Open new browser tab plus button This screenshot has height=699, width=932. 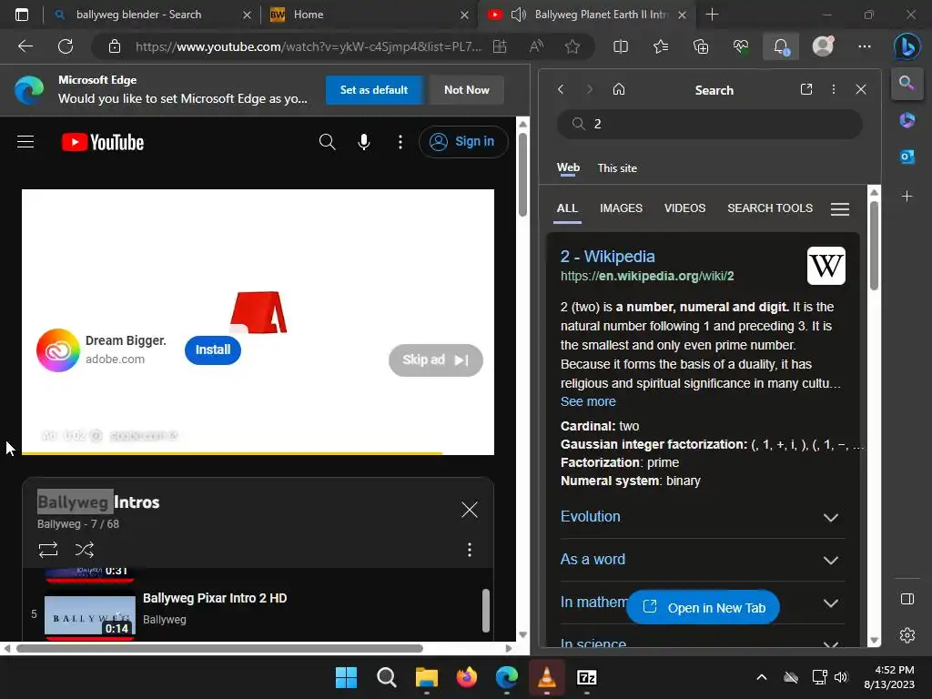point(712,15)
